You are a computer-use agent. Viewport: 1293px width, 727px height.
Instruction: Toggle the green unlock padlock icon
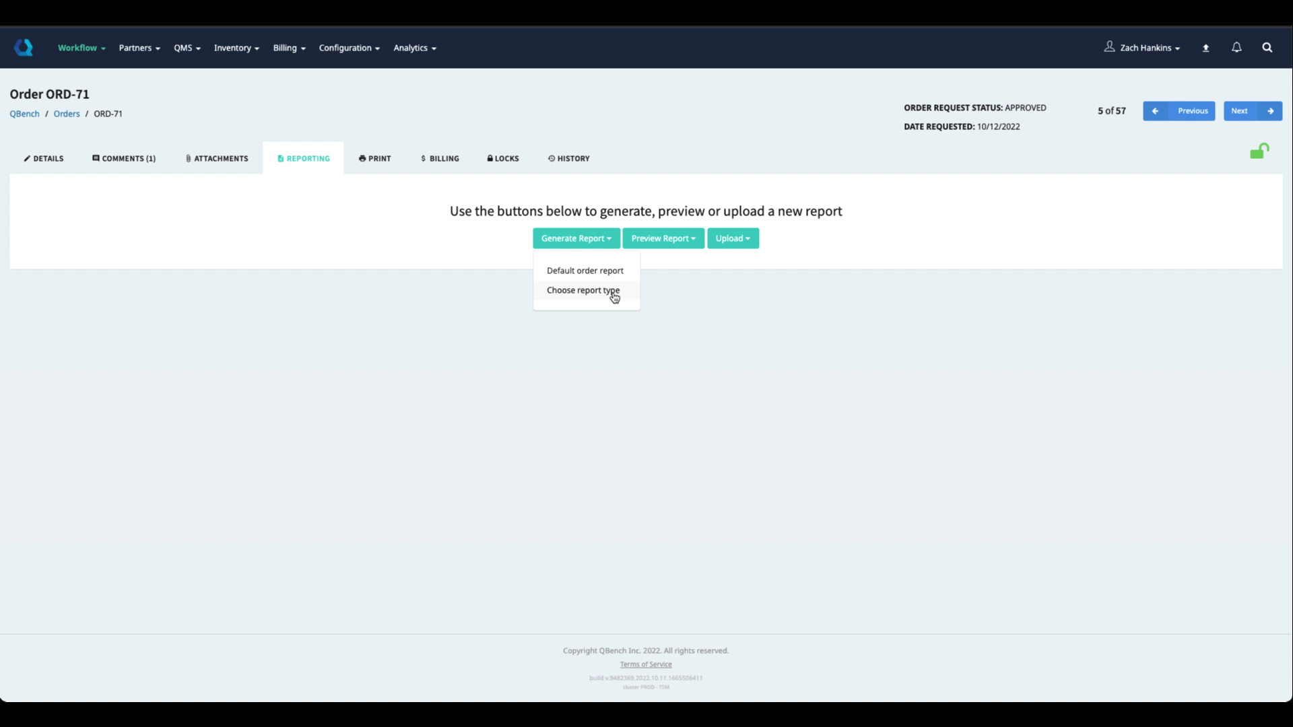pyautogui.click(x=1259, y=151)
